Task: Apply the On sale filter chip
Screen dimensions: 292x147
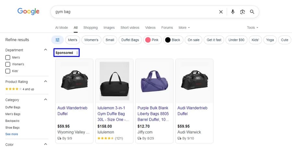Action: [193, 40]
